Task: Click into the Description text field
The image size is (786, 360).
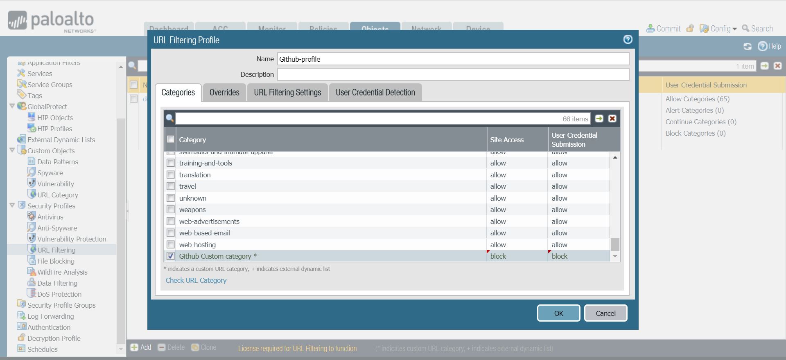Action: [453, 74]
